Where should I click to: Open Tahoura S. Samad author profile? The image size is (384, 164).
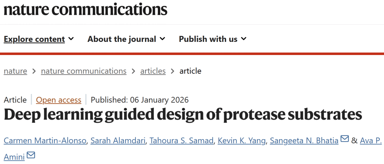[181, 141]
